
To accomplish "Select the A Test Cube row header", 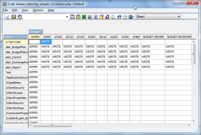I will pos(16,42).
